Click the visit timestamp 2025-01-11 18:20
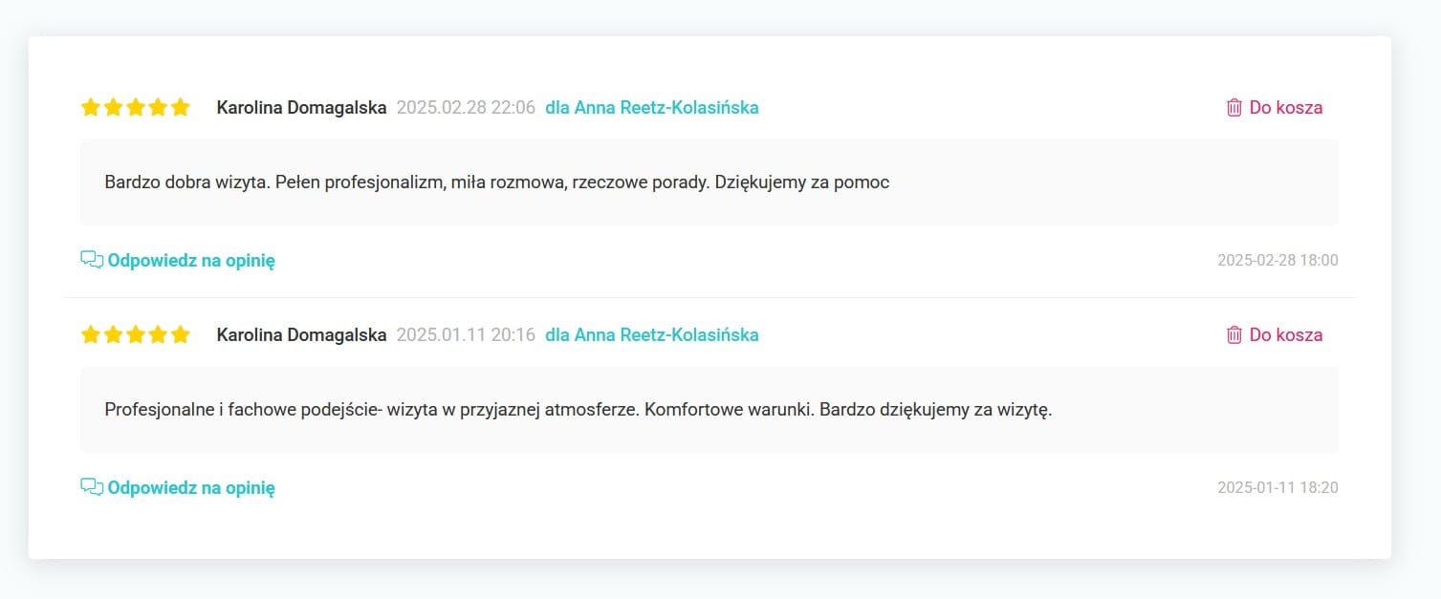This screenshot has width=1441, height=599. coord(1277,487)
